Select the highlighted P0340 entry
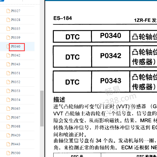This screenshot has height=157, width=157. [x=16, y=46]
